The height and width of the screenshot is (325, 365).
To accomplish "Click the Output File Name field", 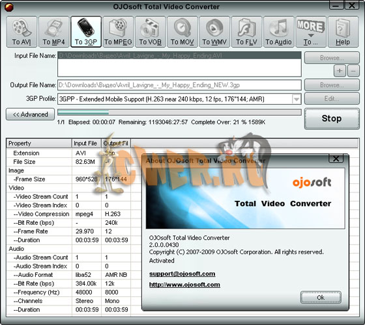I will (x=179, y=85).
